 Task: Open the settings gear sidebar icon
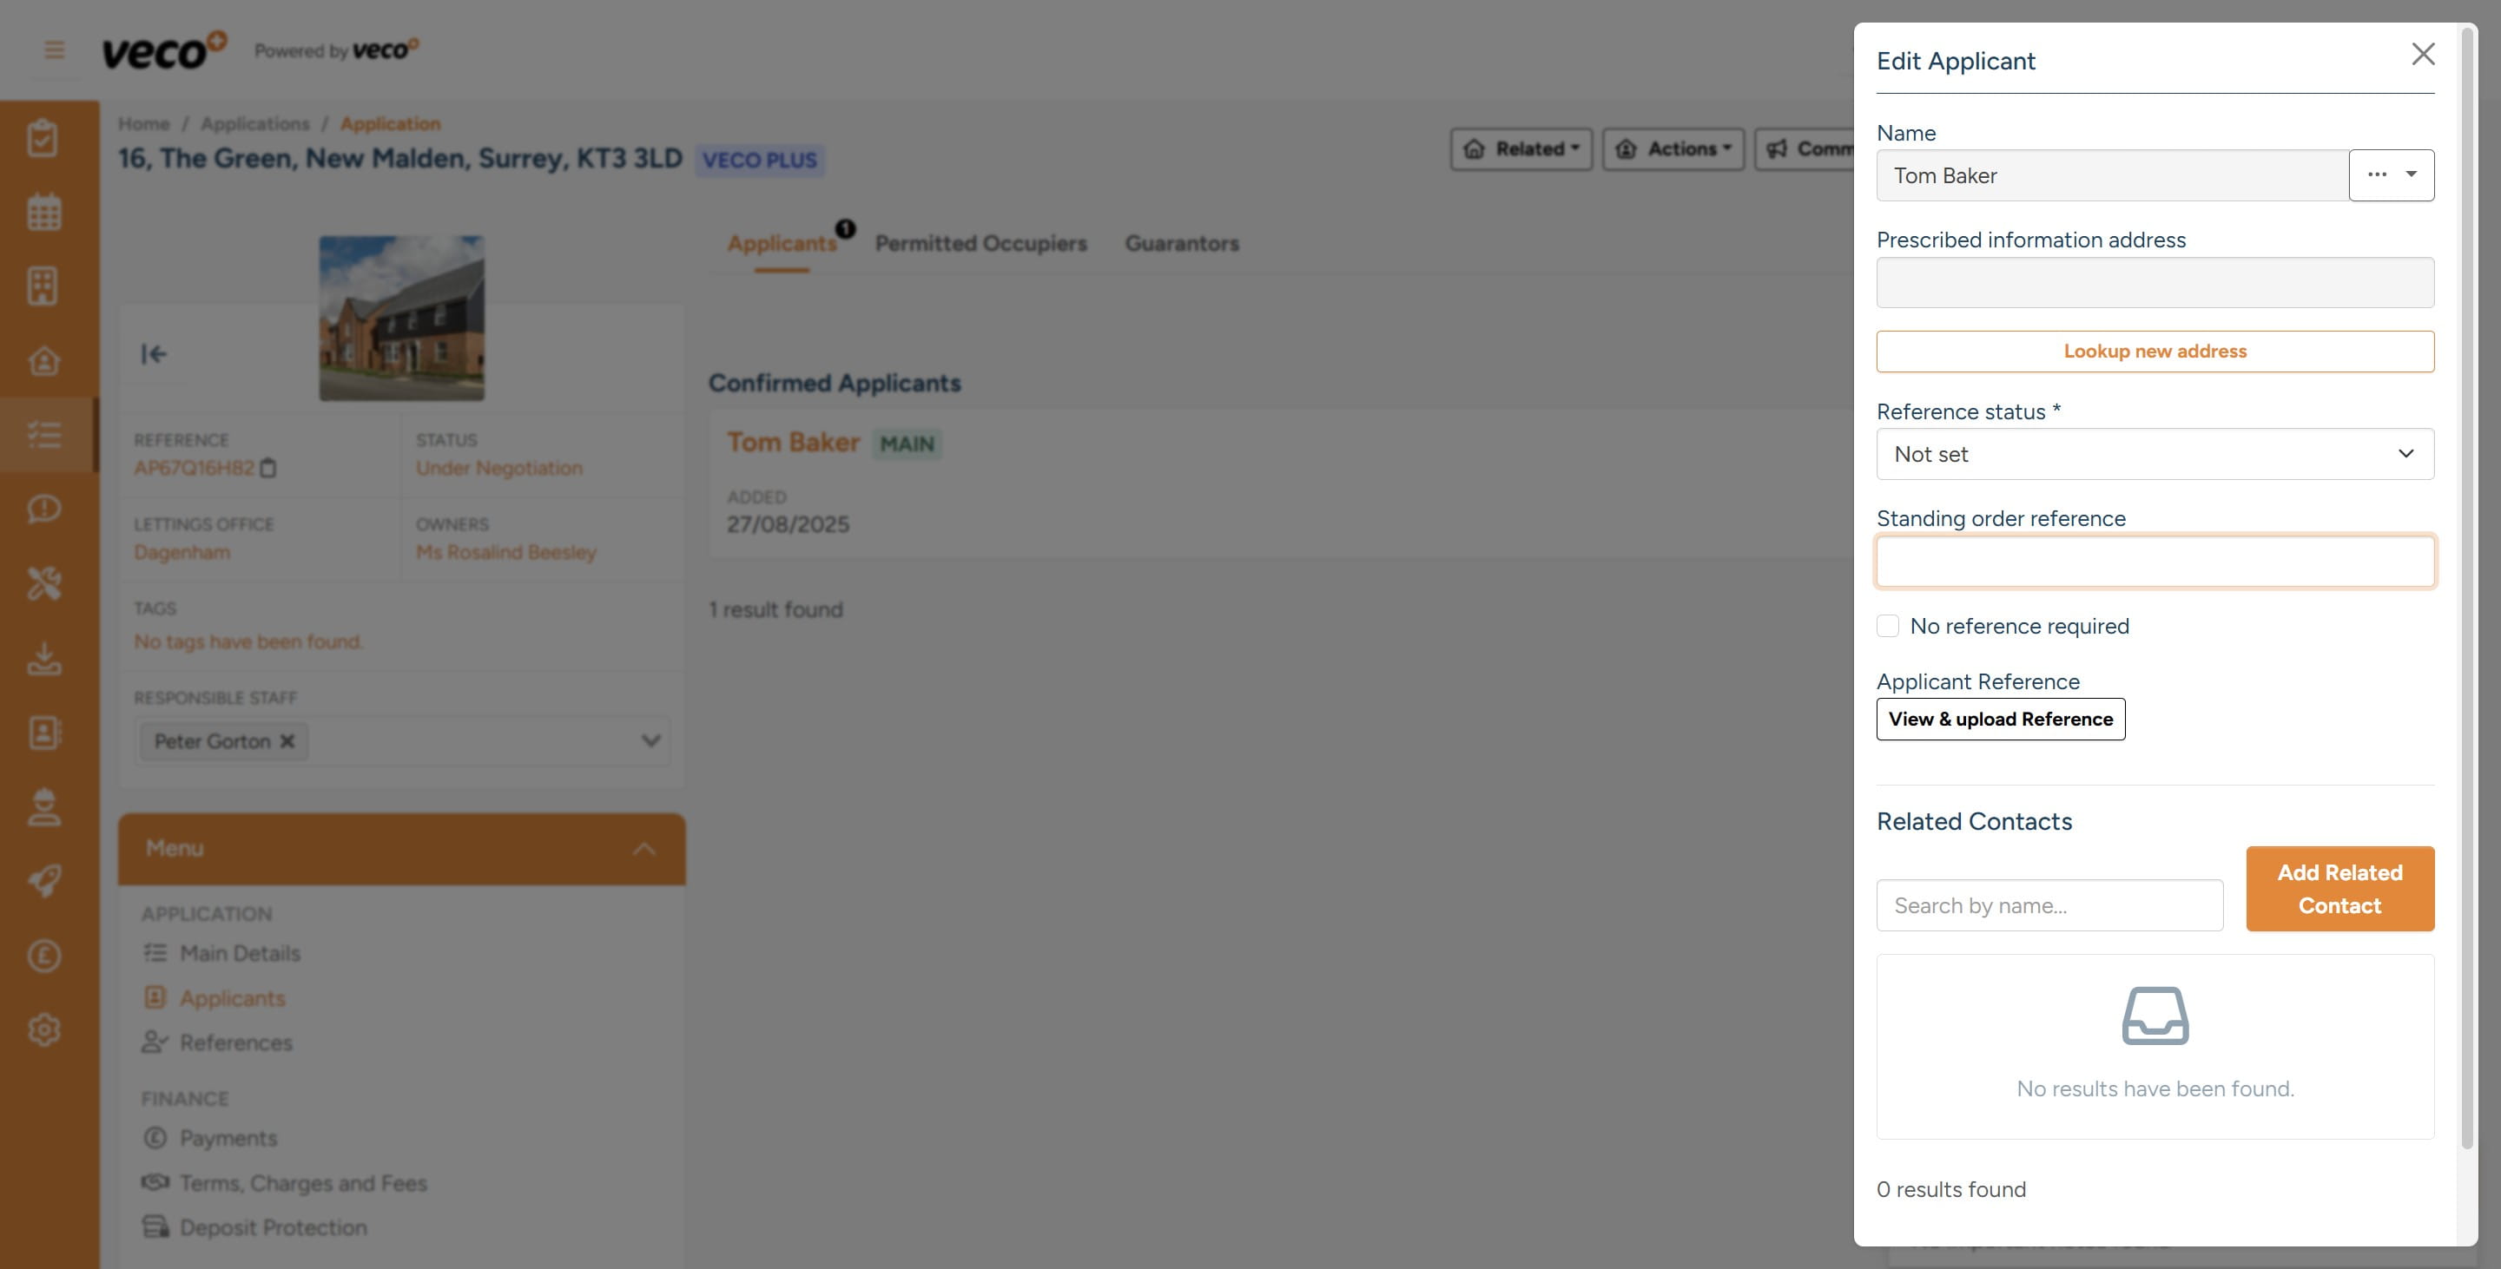click(43, 1029)
